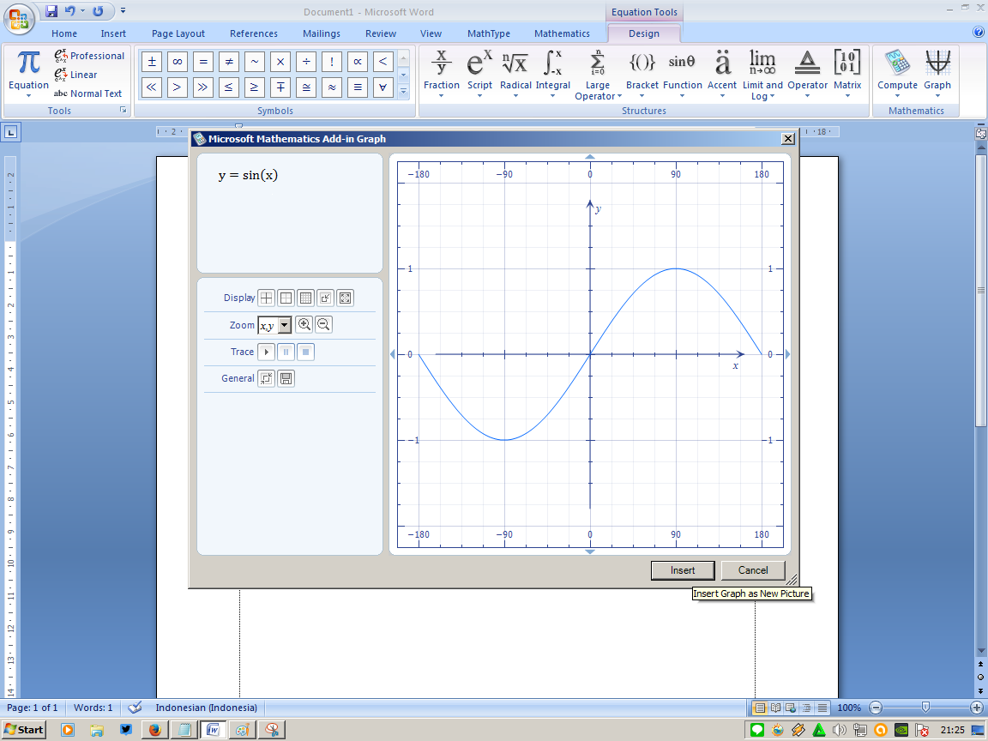Image resolution: width=988 pixels, height=741 pixels.
Task: Click the General resize graph icon
Action: click(267, 379)
